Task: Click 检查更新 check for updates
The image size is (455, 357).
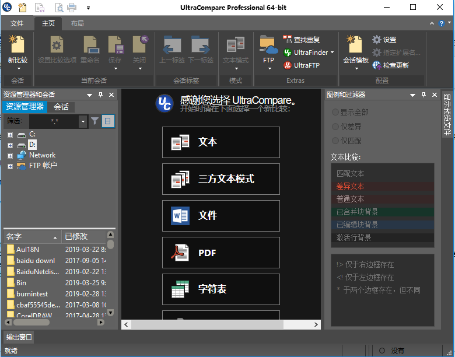Action: [x=391, y=65]
